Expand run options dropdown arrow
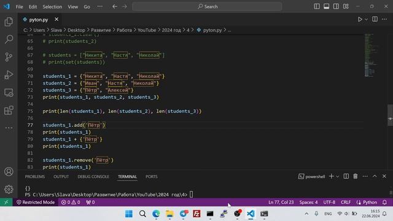 (366, 19)
